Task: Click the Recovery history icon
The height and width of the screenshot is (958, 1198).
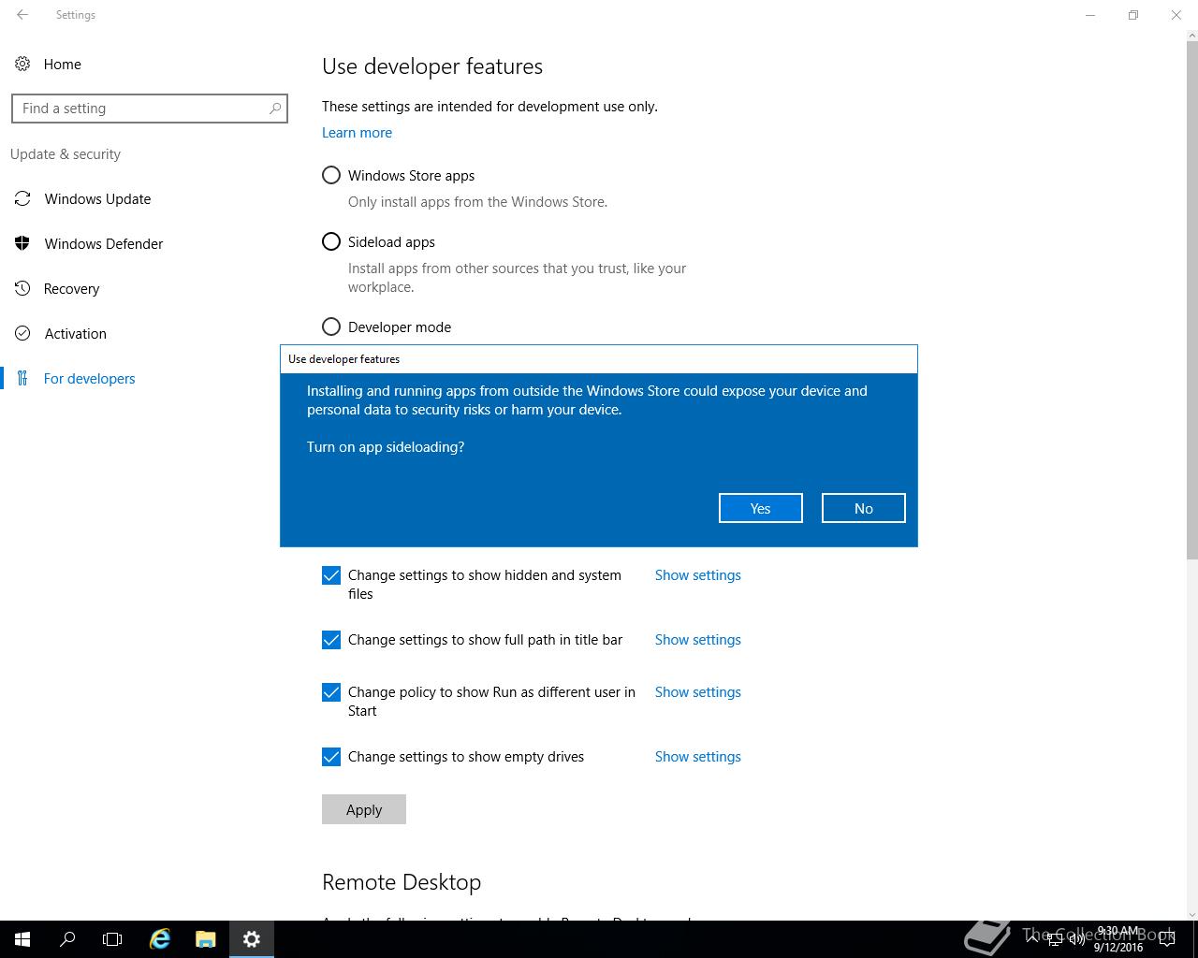Action: click(22, 289)
